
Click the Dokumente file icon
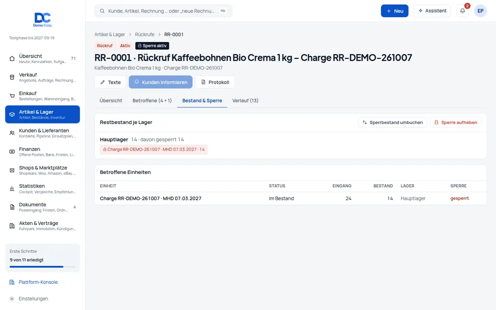12,207
